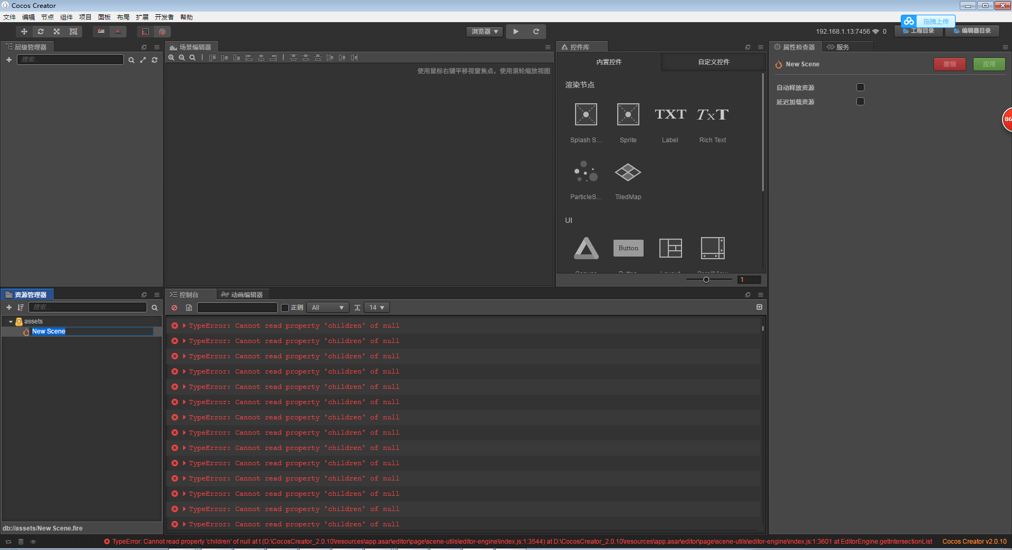Toggle regex filter checkbox in console
This screenshot has height=550, width=1012.
tap(285, 308)
